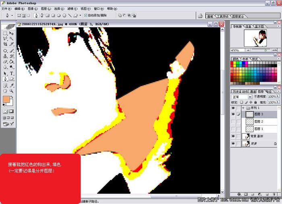282x204 pixels.
Task: Select the Zoom magnifier tool
Action: (x=12, y=91)
